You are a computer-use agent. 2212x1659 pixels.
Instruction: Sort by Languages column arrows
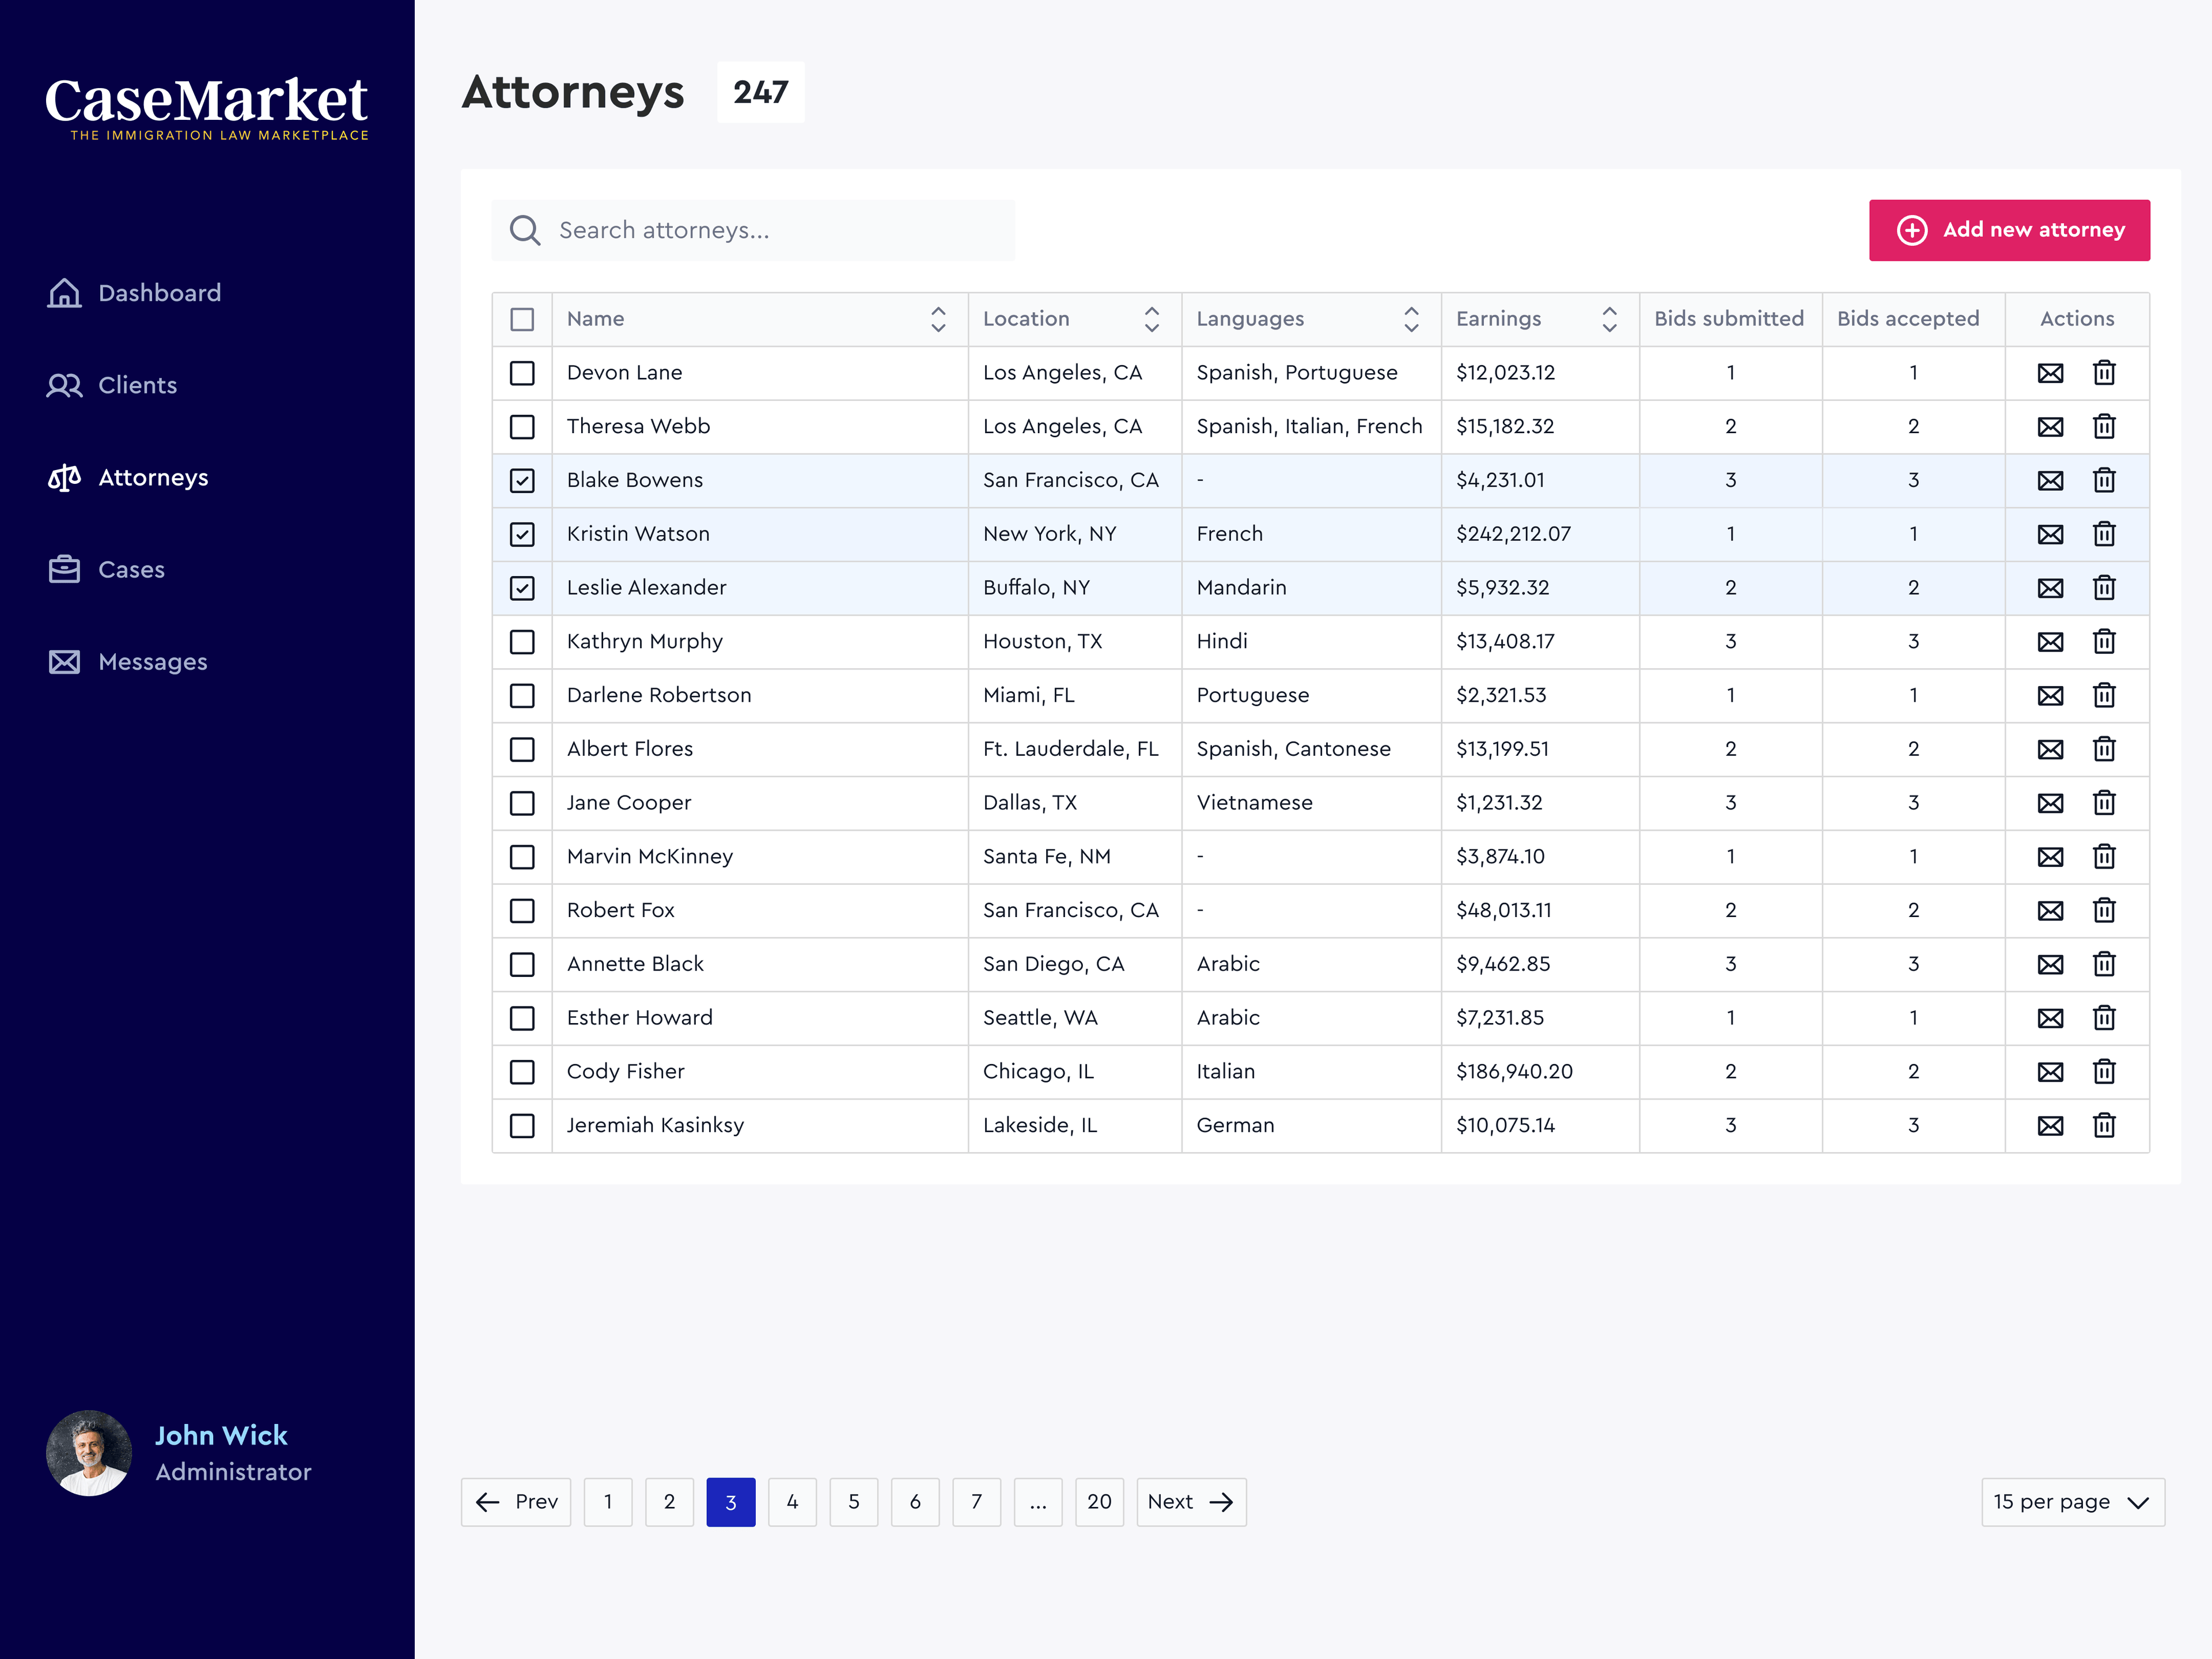[1411, 319]
